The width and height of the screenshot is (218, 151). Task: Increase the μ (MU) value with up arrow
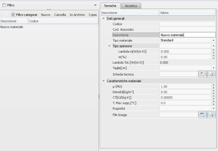213,85
